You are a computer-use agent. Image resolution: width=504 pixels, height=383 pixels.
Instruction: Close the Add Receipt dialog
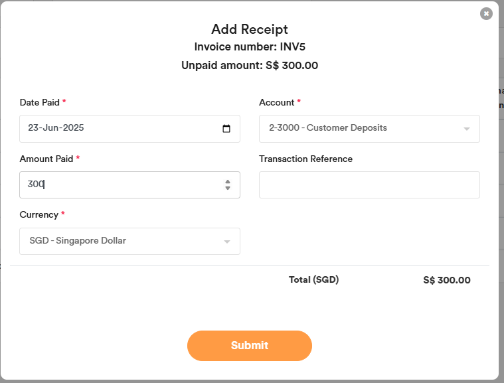point(486,13)
